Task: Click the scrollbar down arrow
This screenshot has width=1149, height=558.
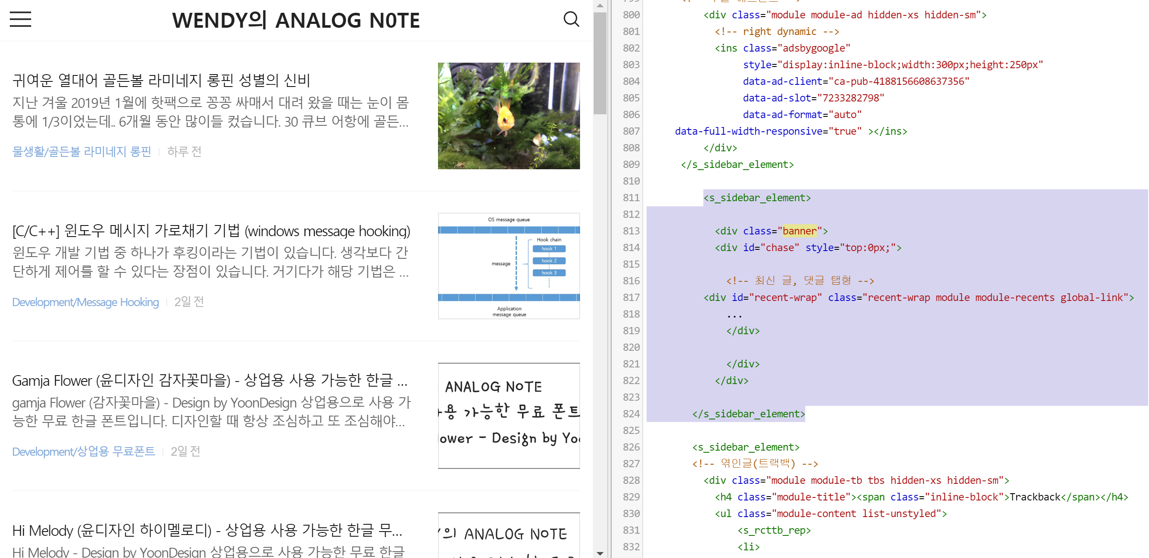Action: 600,552
